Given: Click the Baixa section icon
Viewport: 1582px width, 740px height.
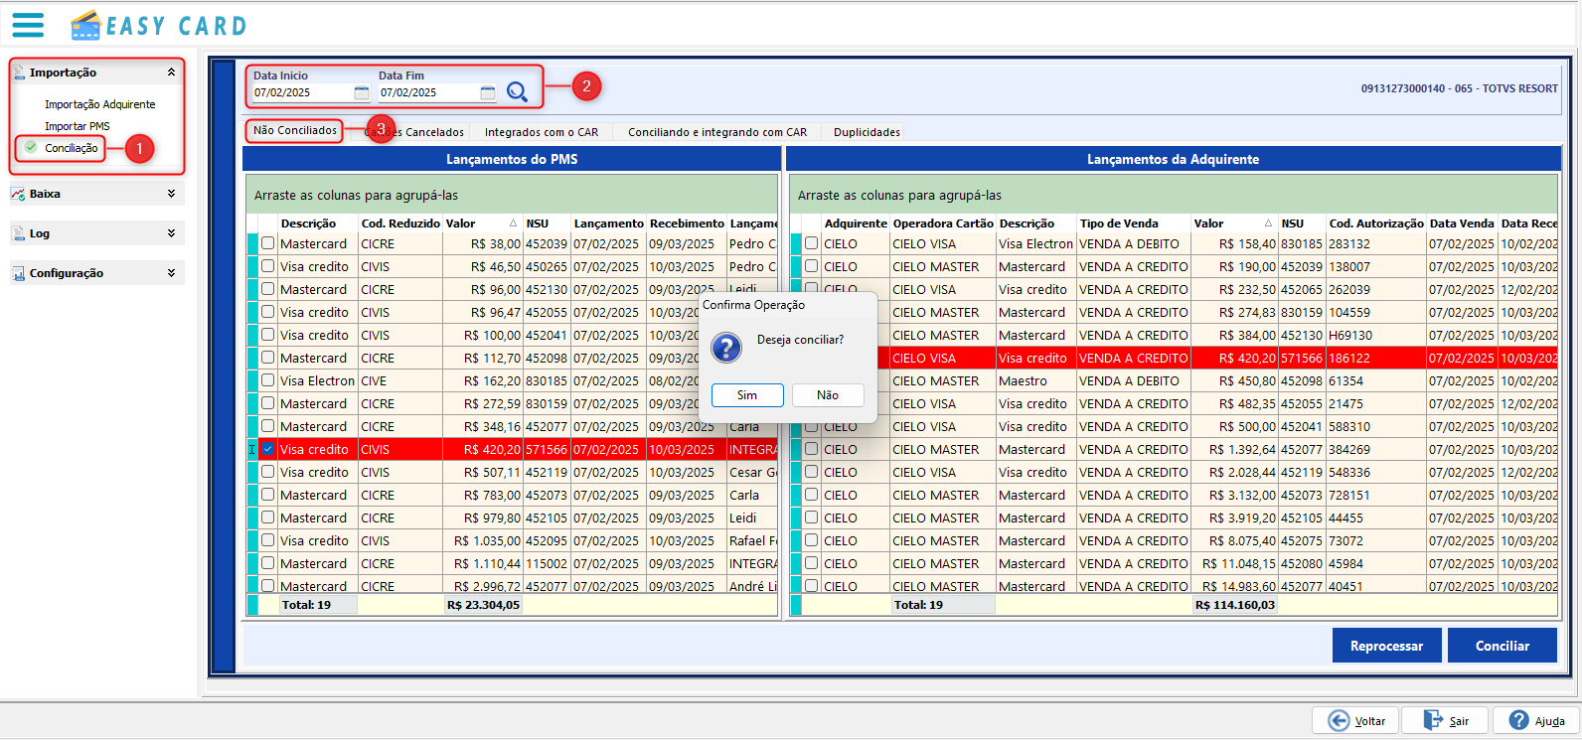Looking at the screenshot, I should tap(19, 194).
